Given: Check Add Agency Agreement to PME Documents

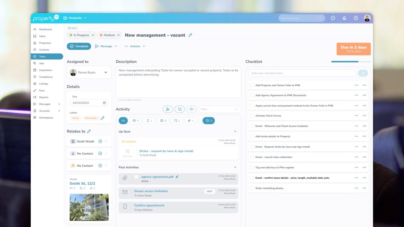Looking at the screenshot, I should pos(252,95).
